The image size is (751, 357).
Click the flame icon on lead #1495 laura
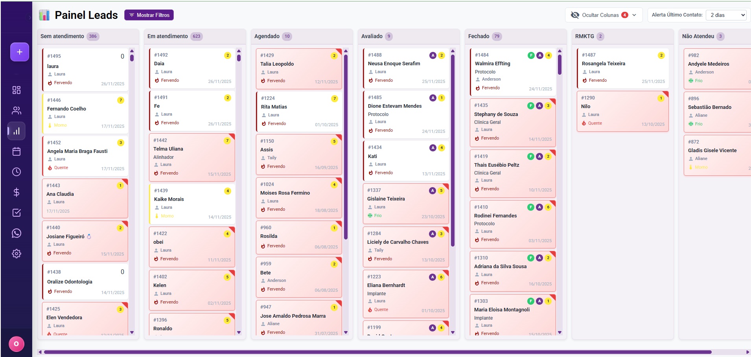[x=50, y=83]
